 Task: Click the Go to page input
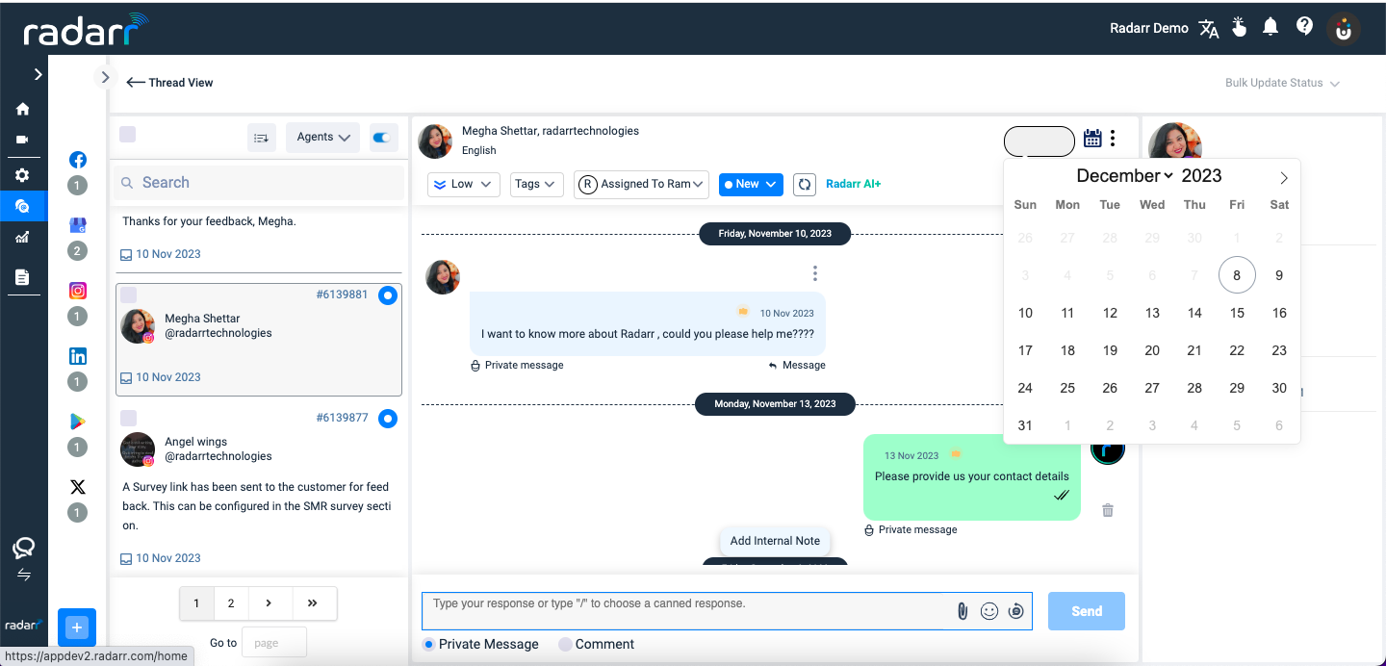273,642
